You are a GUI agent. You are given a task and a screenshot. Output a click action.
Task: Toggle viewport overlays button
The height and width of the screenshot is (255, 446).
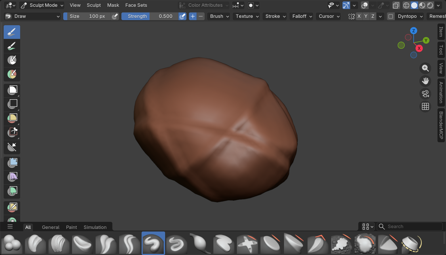pos(365,5)
